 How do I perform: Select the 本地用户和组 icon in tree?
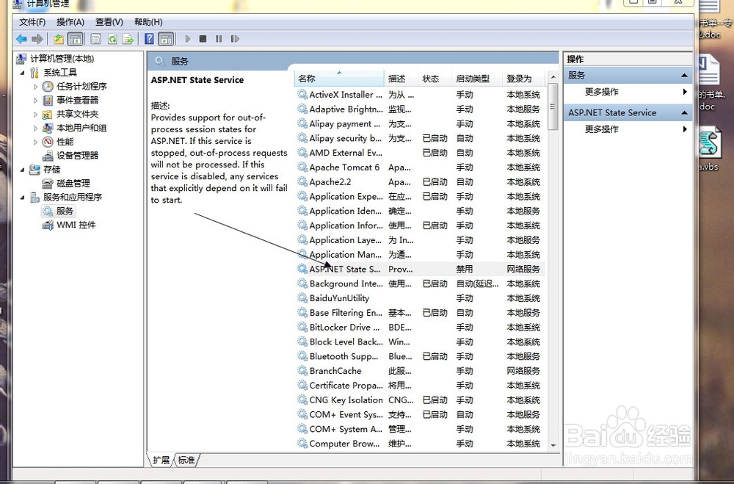click(48, 128)
